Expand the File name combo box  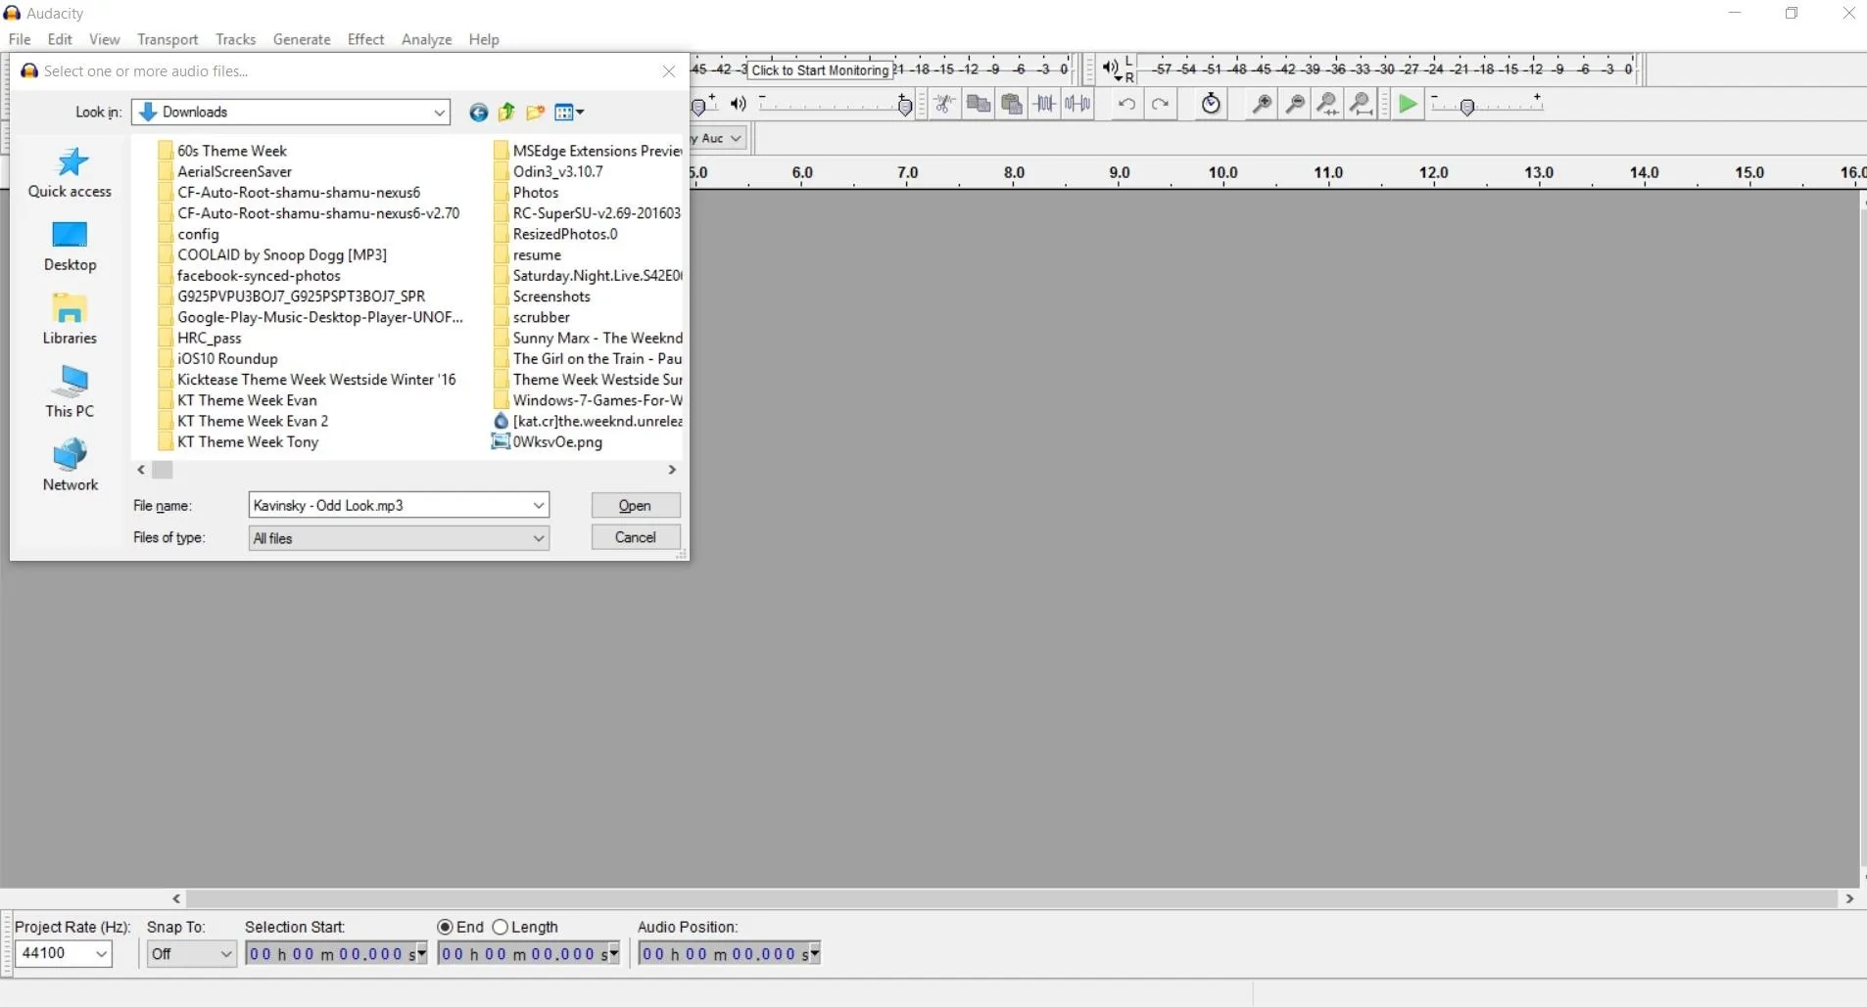coord(539,505)
